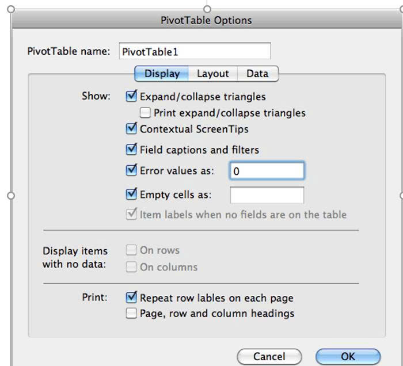Uncheck Expand/collapse triangles checkbox
Image resolution: width=403 pixels, height=366 pixels.
click(x=131, y=97)
